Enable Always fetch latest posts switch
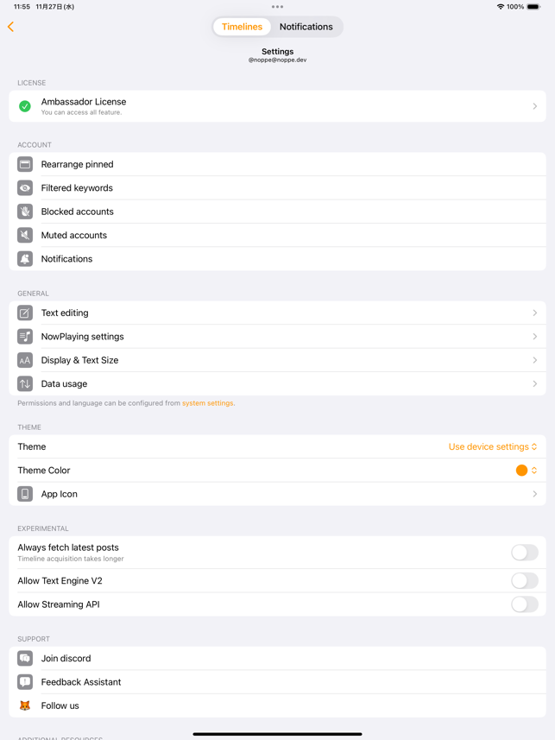 (x=524, y=552)
